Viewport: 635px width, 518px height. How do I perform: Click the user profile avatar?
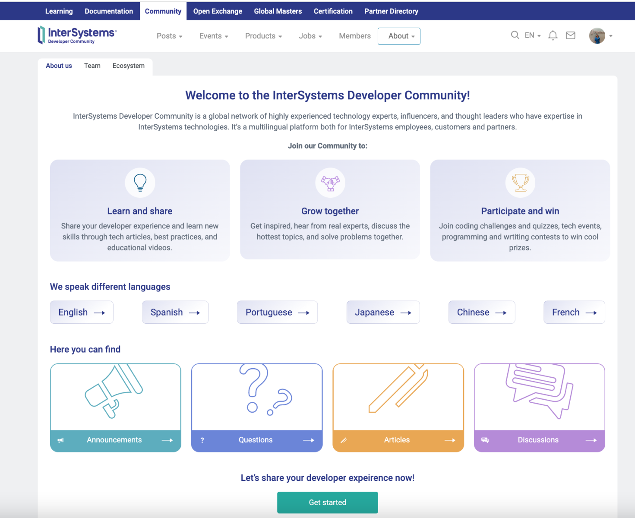tap(597, 36)
